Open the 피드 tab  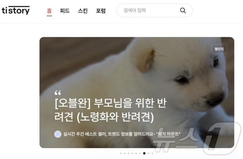point(65,11)
